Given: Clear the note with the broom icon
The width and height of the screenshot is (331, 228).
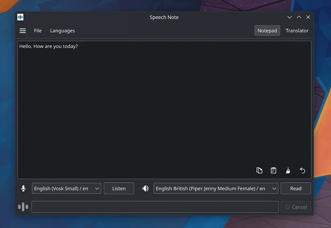Looking at the screenshot, I should click(x=288, y=170).
